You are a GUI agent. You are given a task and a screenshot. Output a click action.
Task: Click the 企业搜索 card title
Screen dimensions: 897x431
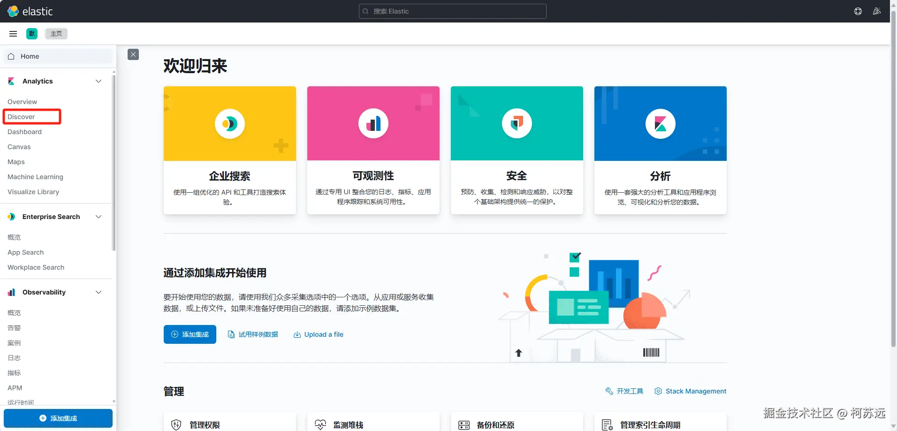coord(230,176)
